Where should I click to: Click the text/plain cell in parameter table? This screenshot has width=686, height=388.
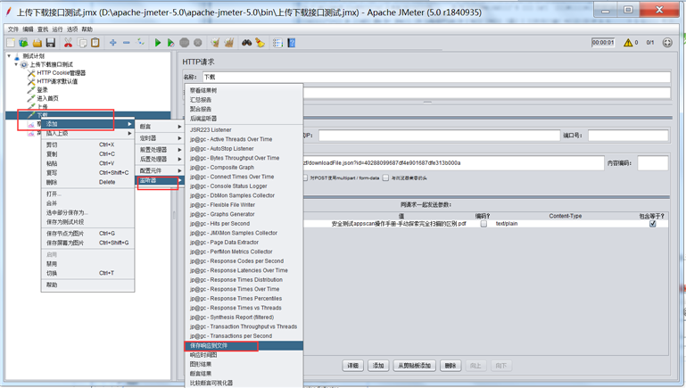coord(566,224)
